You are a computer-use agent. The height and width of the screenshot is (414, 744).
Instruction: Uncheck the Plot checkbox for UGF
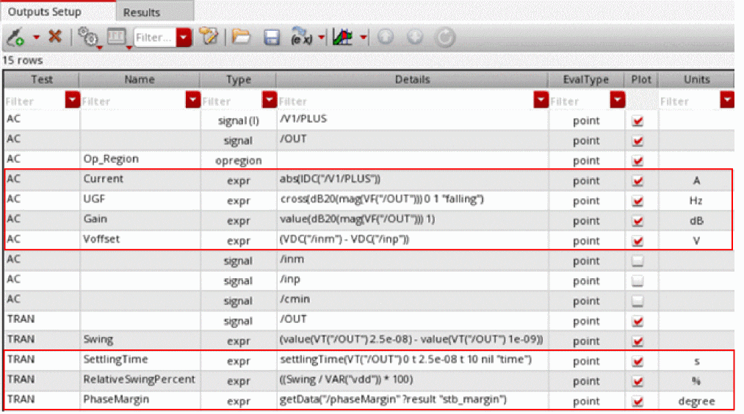[x=638, y=201]
